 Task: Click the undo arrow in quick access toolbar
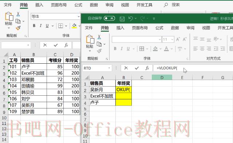pyautogui.click(x=131, y=19)
